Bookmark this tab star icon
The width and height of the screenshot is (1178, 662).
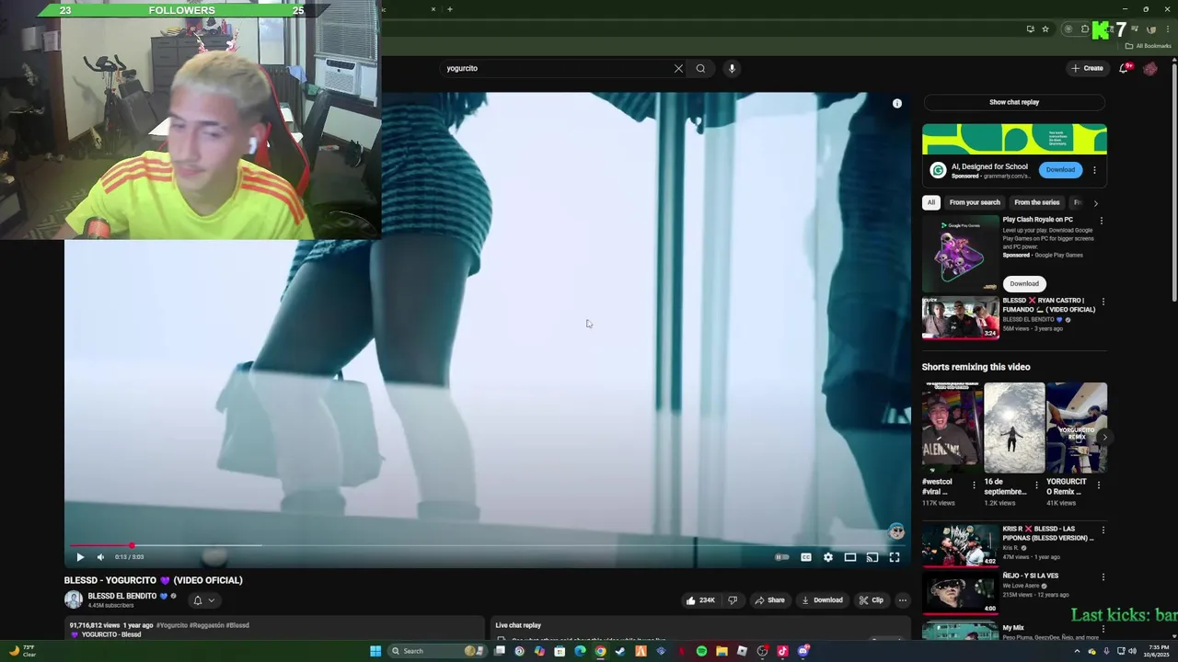pyautogui.click(x=1045, y=29)
